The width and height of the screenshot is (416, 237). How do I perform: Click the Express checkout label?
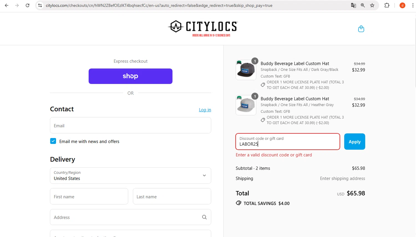point(130,61)
